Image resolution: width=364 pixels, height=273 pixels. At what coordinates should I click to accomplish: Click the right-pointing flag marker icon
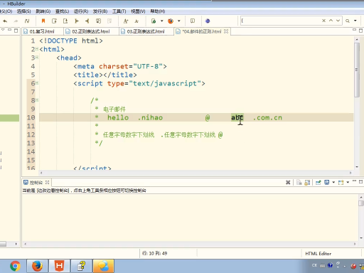pos(76,21)
